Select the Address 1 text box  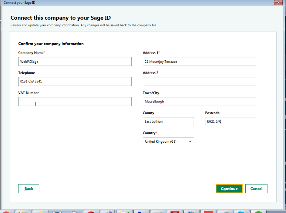tap(199, 62)
